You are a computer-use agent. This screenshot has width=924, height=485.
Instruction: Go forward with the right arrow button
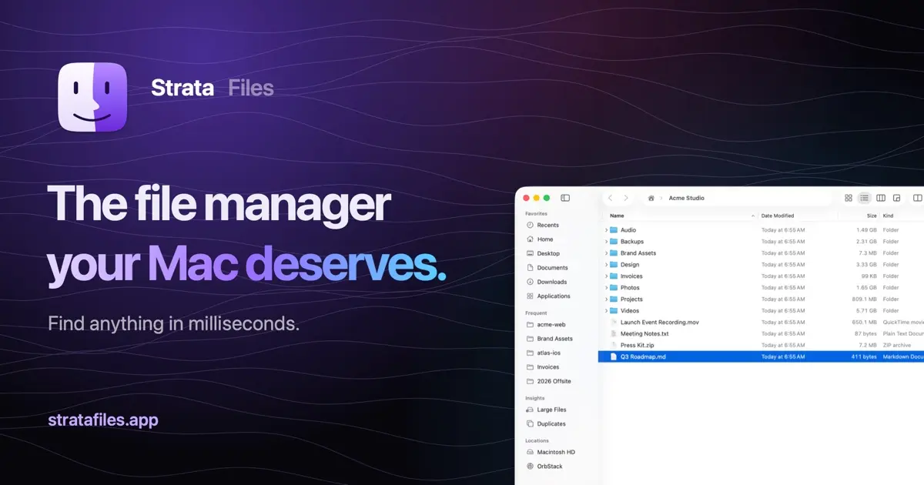[626, 198]
